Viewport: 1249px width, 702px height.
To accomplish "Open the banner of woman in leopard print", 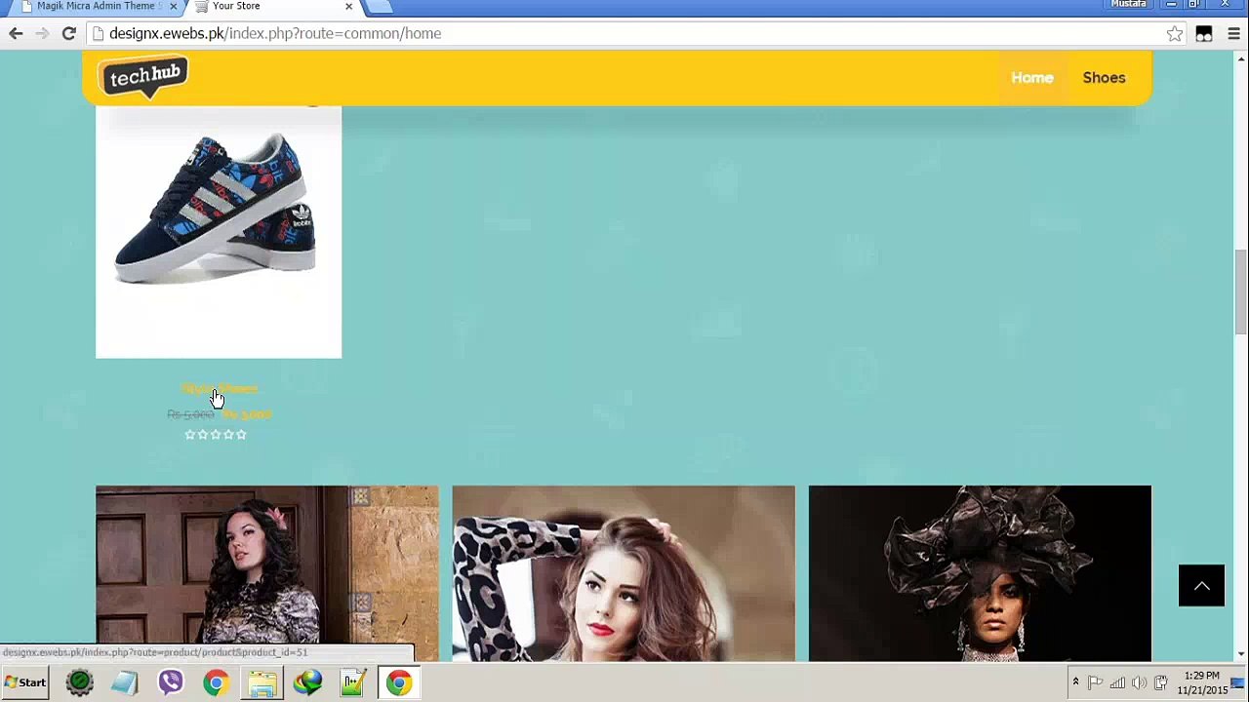I will point(624,573).
